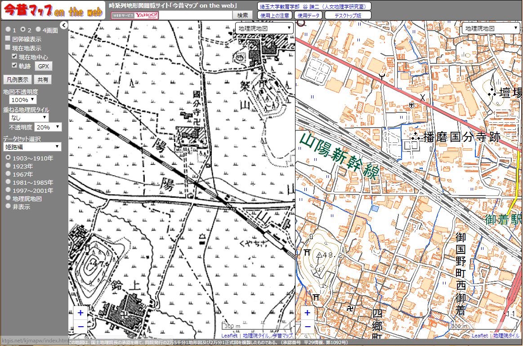
Task: Open 使用上の注意 link button
Action: pos(275,15)
